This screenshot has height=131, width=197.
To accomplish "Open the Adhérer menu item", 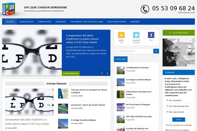I will pos(135,22).
